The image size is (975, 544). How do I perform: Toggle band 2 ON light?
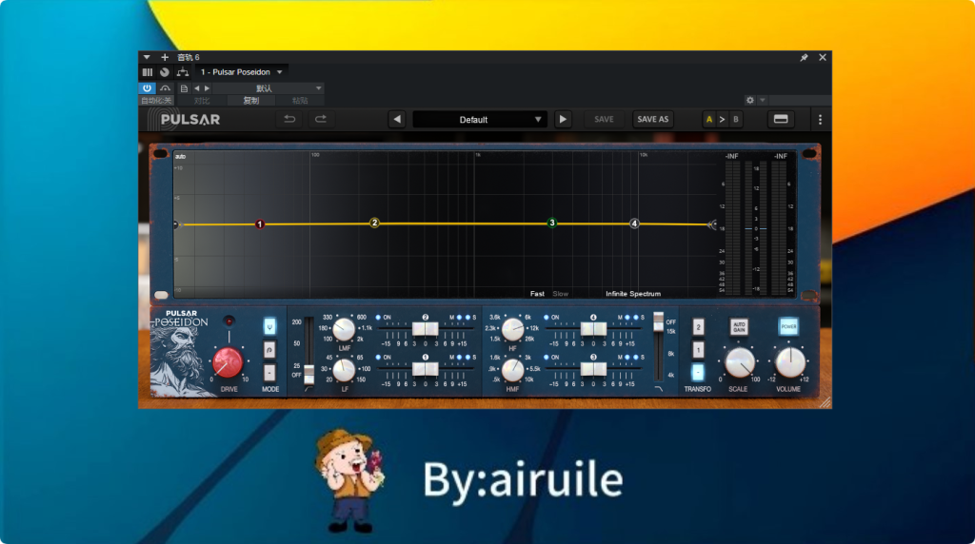(x=378, y=318)
